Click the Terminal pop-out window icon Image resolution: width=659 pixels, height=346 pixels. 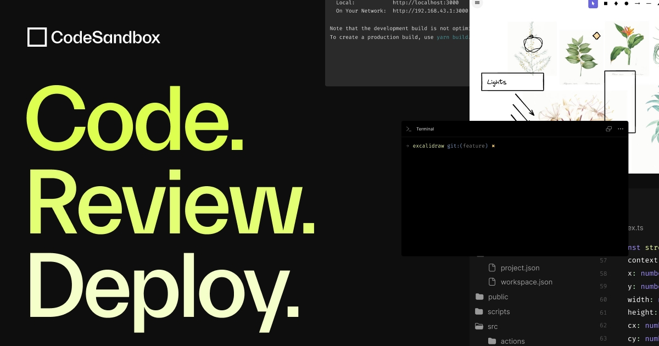coord(608,129)
